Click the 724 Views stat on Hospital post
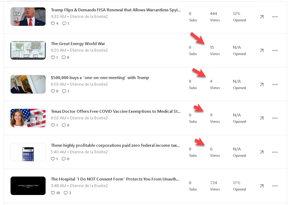Screen dimensions: 288x205 tap(214, 186)
